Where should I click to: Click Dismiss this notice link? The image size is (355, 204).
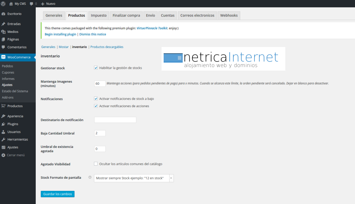pos(93,34)
